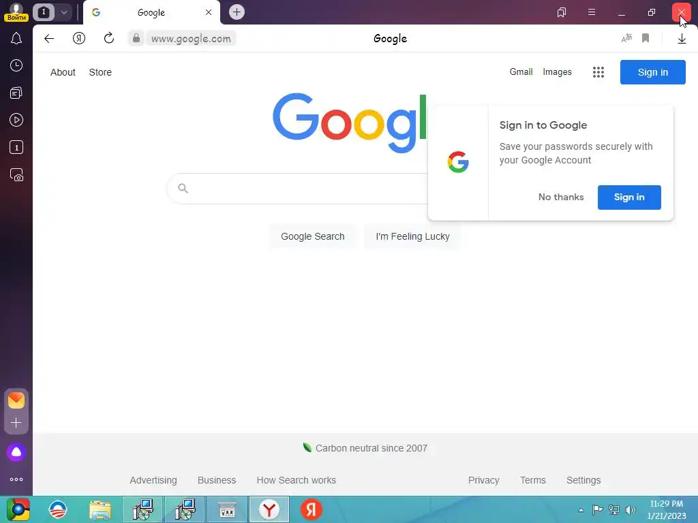The width and height of the screenshot is (698, 523).
Task: Open the Terms footer link
Action: coord(532,480)
